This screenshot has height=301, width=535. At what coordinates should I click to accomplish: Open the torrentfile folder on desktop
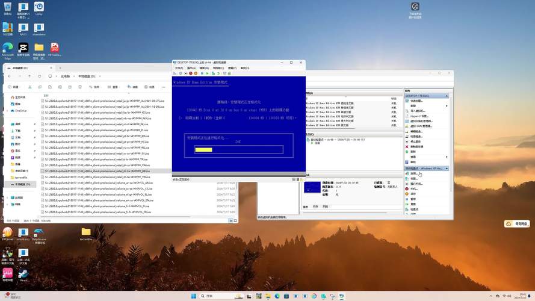(x=85, y=234)
